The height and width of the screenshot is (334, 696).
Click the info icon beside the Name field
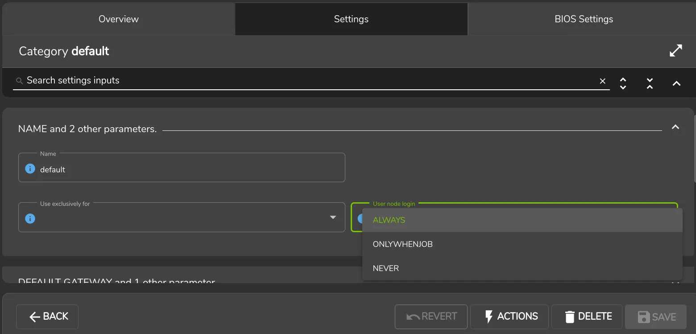(30, 169)
